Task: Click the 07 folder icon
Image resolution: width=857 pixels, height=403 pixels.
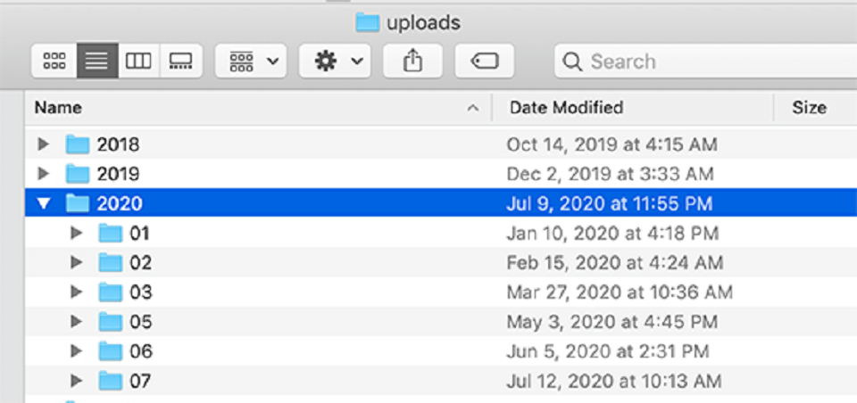Action: point(111,380)
